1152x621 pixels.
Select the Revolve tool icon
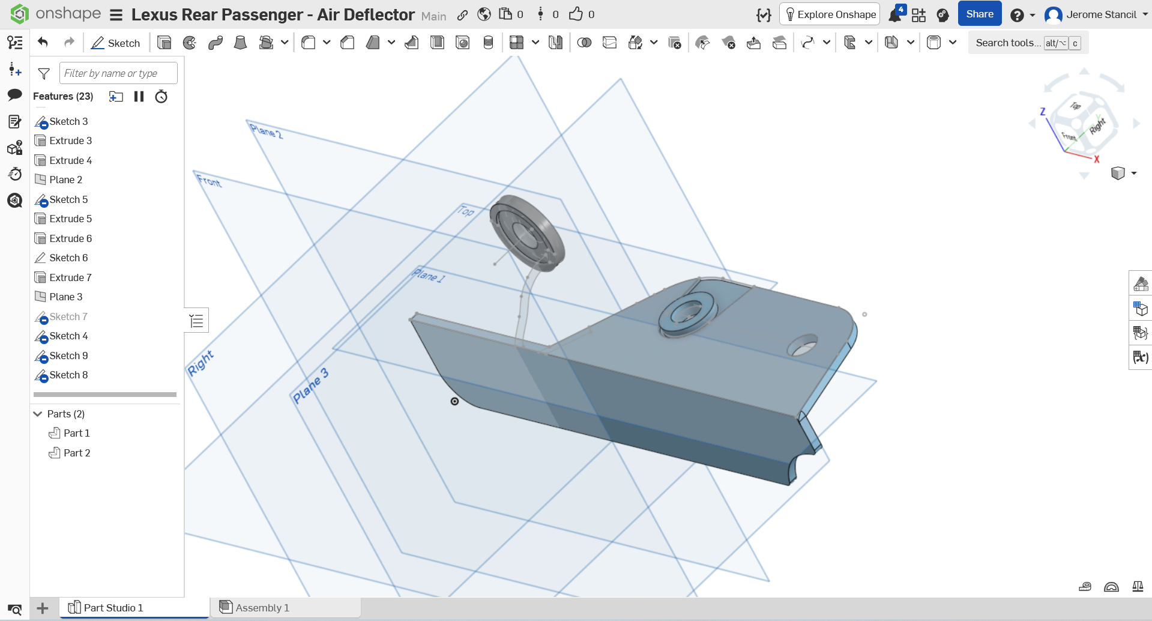tap(190, 43)
